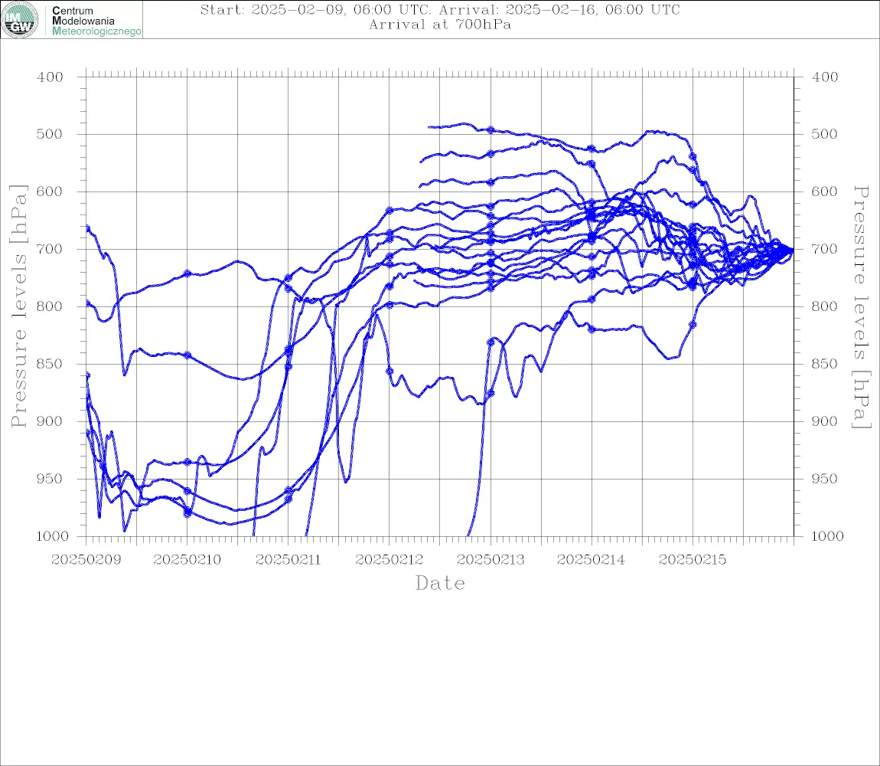Click the left axis 500 label
This screenshot has width=880, height=766.
coord(50,134)
